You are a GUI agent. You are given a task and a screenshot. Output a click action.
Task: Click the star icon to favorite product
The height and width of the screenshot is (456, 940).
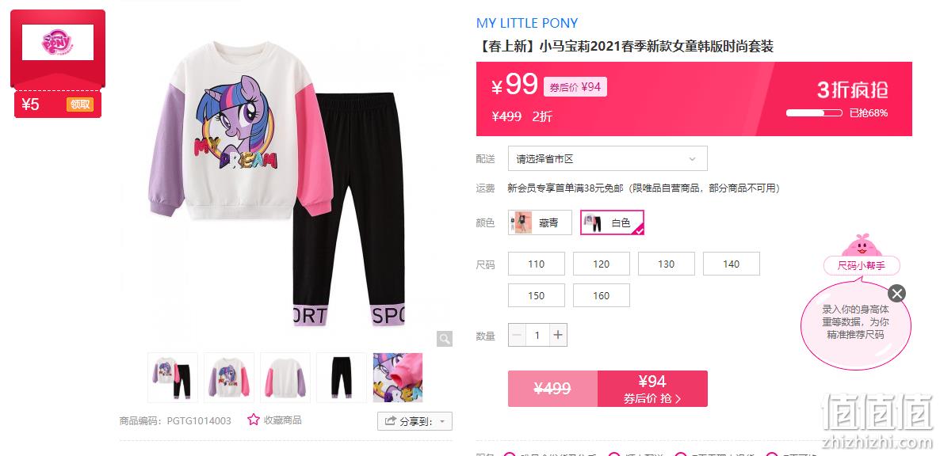254,420
